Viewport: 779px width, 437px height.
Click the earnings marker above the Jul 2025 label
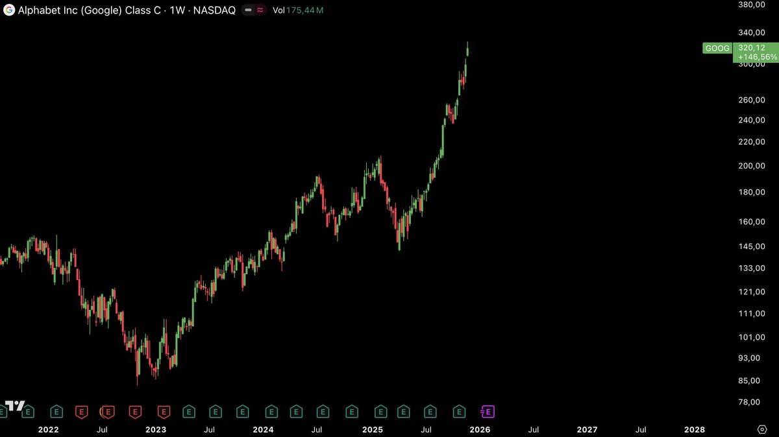[x=430, y=411]
